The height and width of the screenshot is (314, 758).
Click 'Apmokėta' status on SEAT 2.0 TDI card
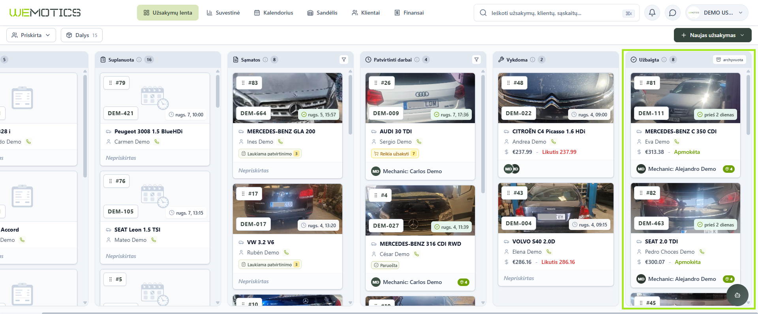click(x=688, y=262)
